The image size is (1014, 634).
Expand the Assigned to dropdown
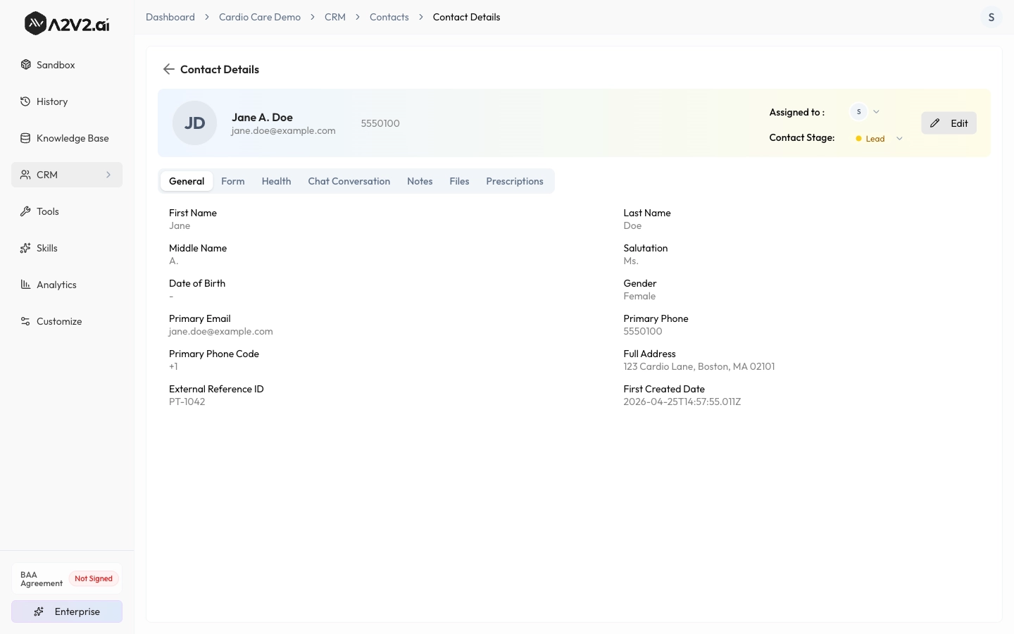[876, 112]
